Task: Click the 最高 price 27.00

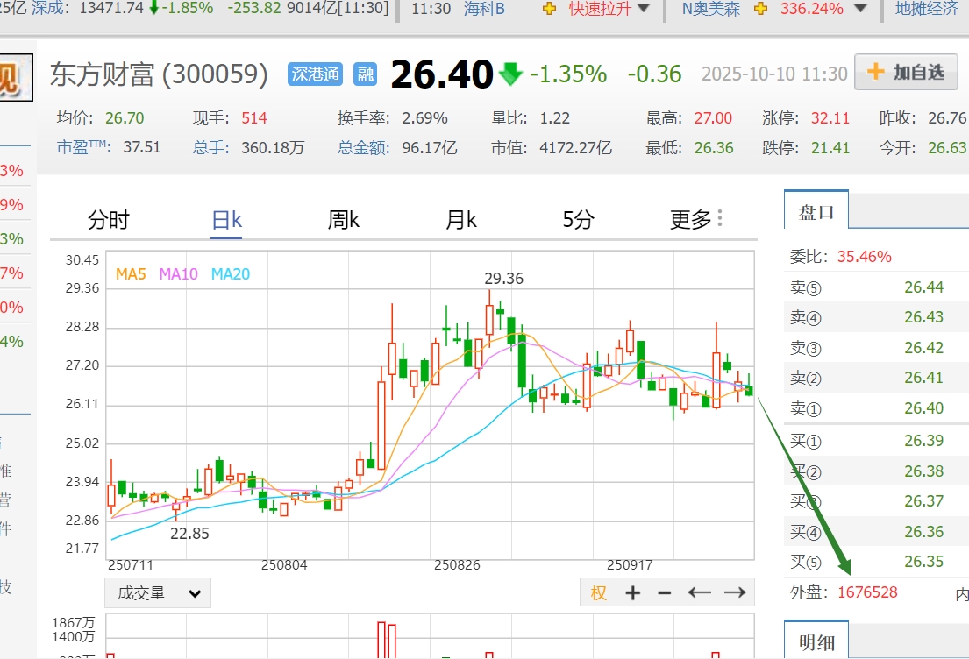Action: (713, 118)
